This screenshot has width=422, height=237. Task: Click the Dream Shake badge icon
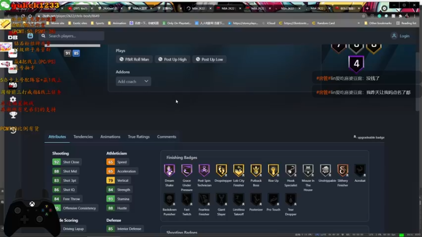click(169, 170)
